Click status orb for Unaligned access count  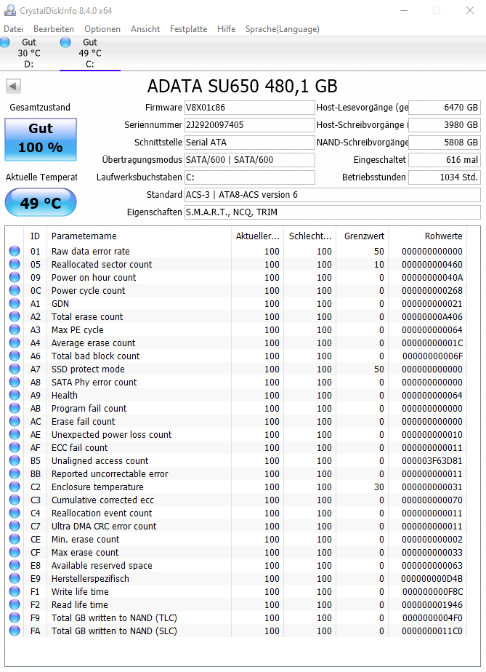coord(15,460)
